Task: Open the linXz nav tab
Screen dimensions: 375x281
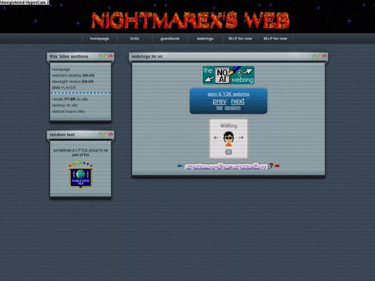Action: 135,39
